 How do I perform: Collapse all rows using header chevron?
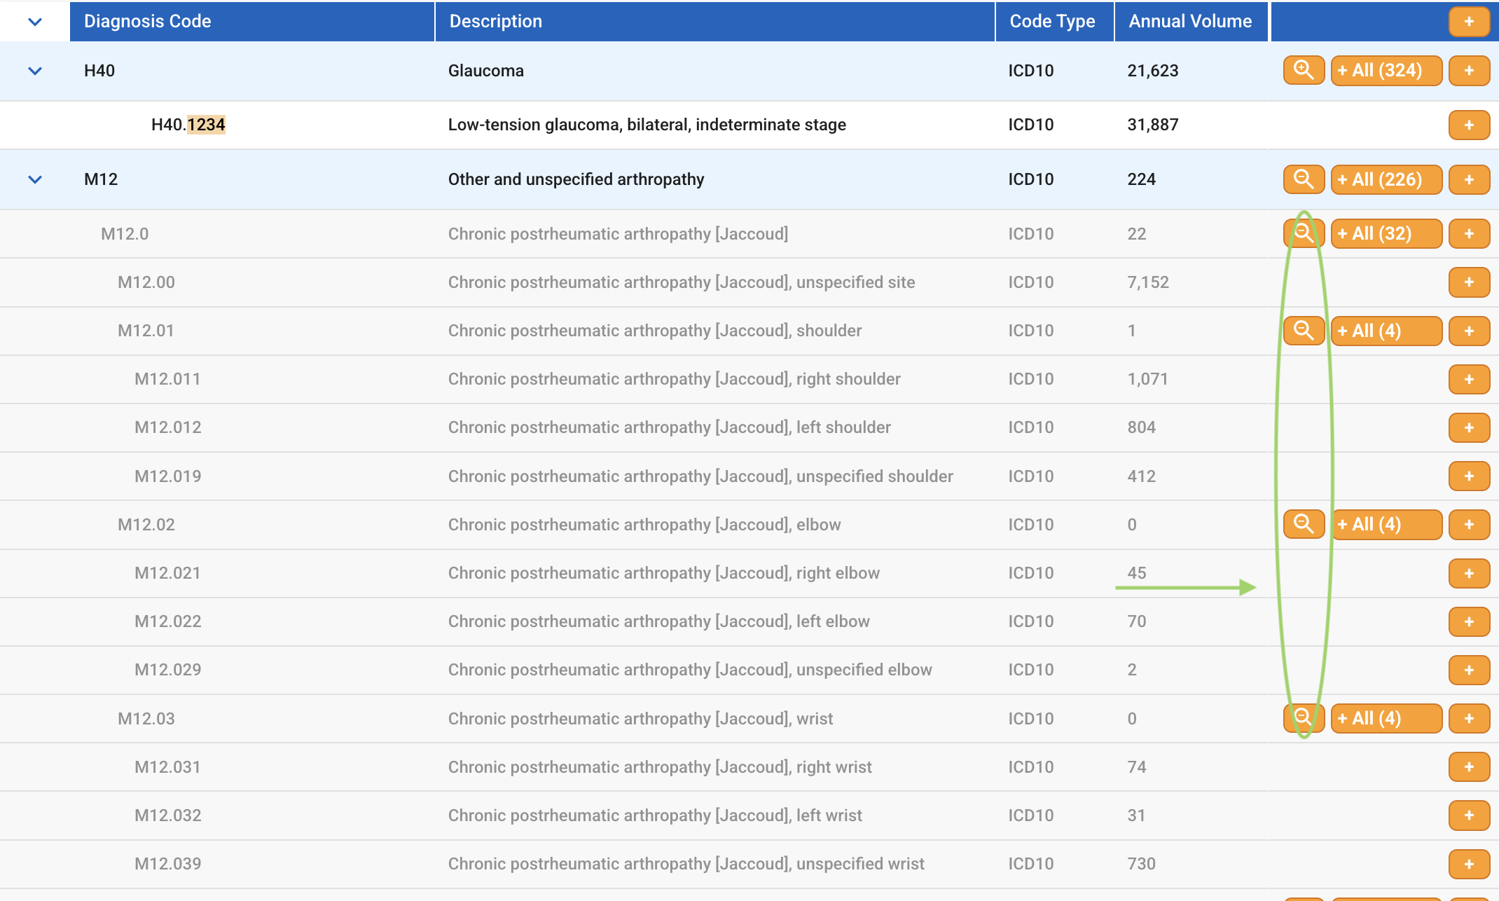(x=35, y=22)
